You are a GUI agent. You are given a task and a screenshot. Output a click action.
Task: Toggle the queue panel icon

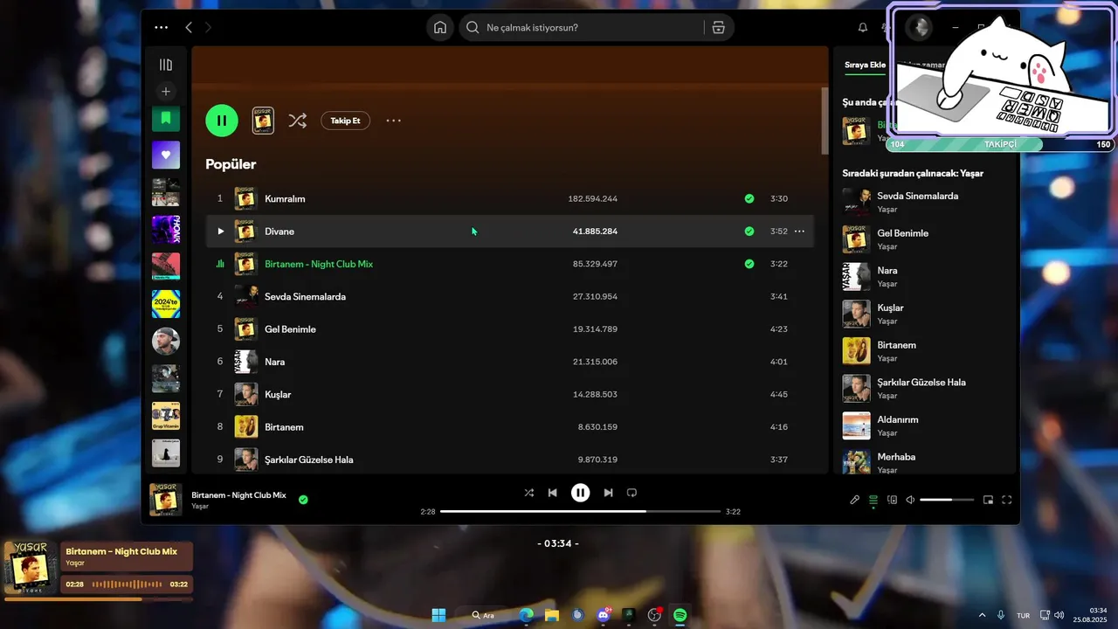[873, 500]
